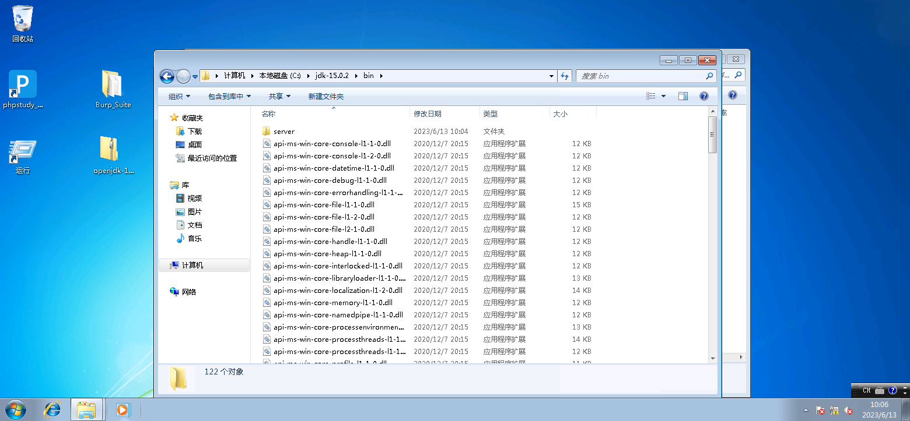Expand breadcrumb arrow after jdk-15.0.2
910x421 pixels.
[358, 76]
